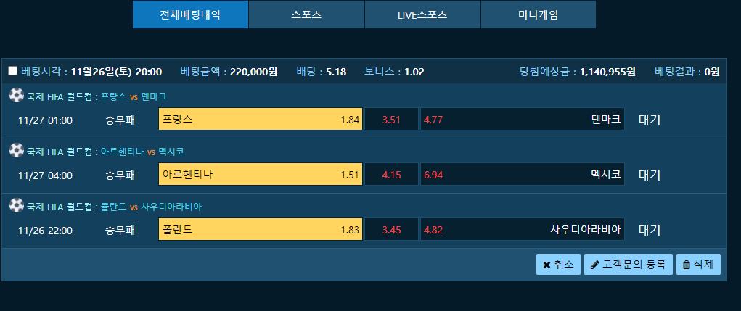This screenshot has width=741, height=311.
Task: Switch to the 스포츠 tab
Action: (306, 14)
